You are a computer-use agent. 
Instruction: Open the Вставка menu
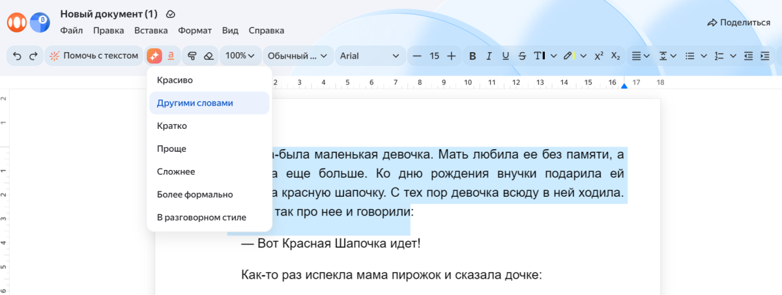click(x=151, y=30)
